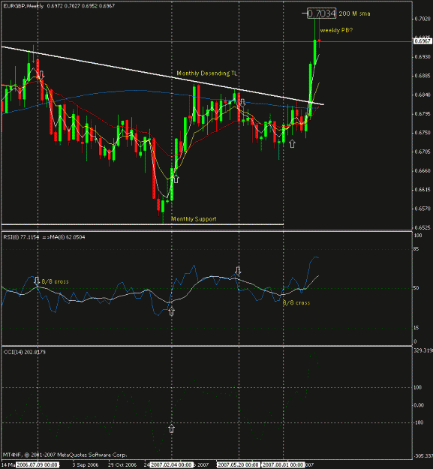Click the '29 Oct 2006' time axis label
This screenshot has height=469, width=433.
(x=122, y=464)
